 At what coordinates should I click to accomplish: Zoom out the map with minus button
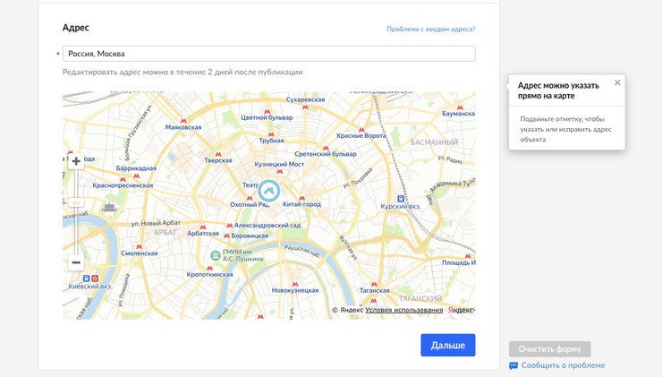coord(76,262)
